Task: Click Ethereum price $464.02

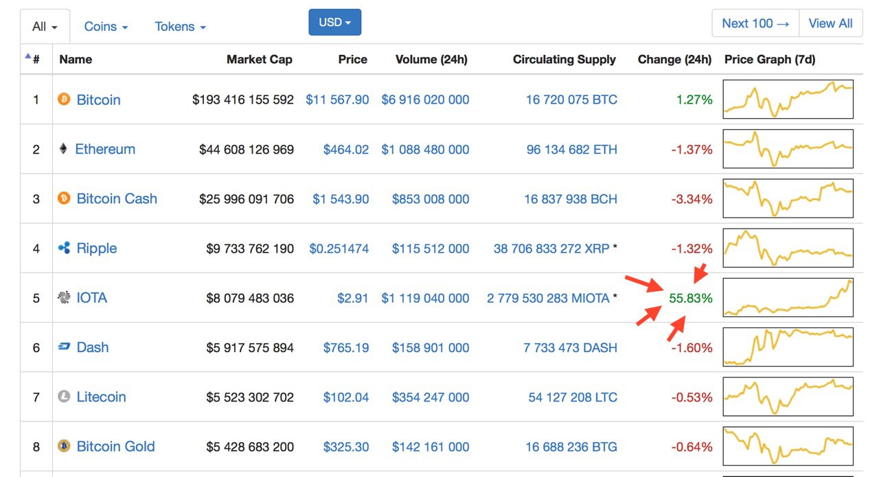Action: tap(346, 150)
